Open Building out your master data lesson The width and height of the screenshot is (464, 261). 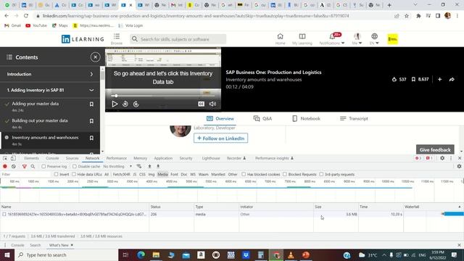point(40,120)
